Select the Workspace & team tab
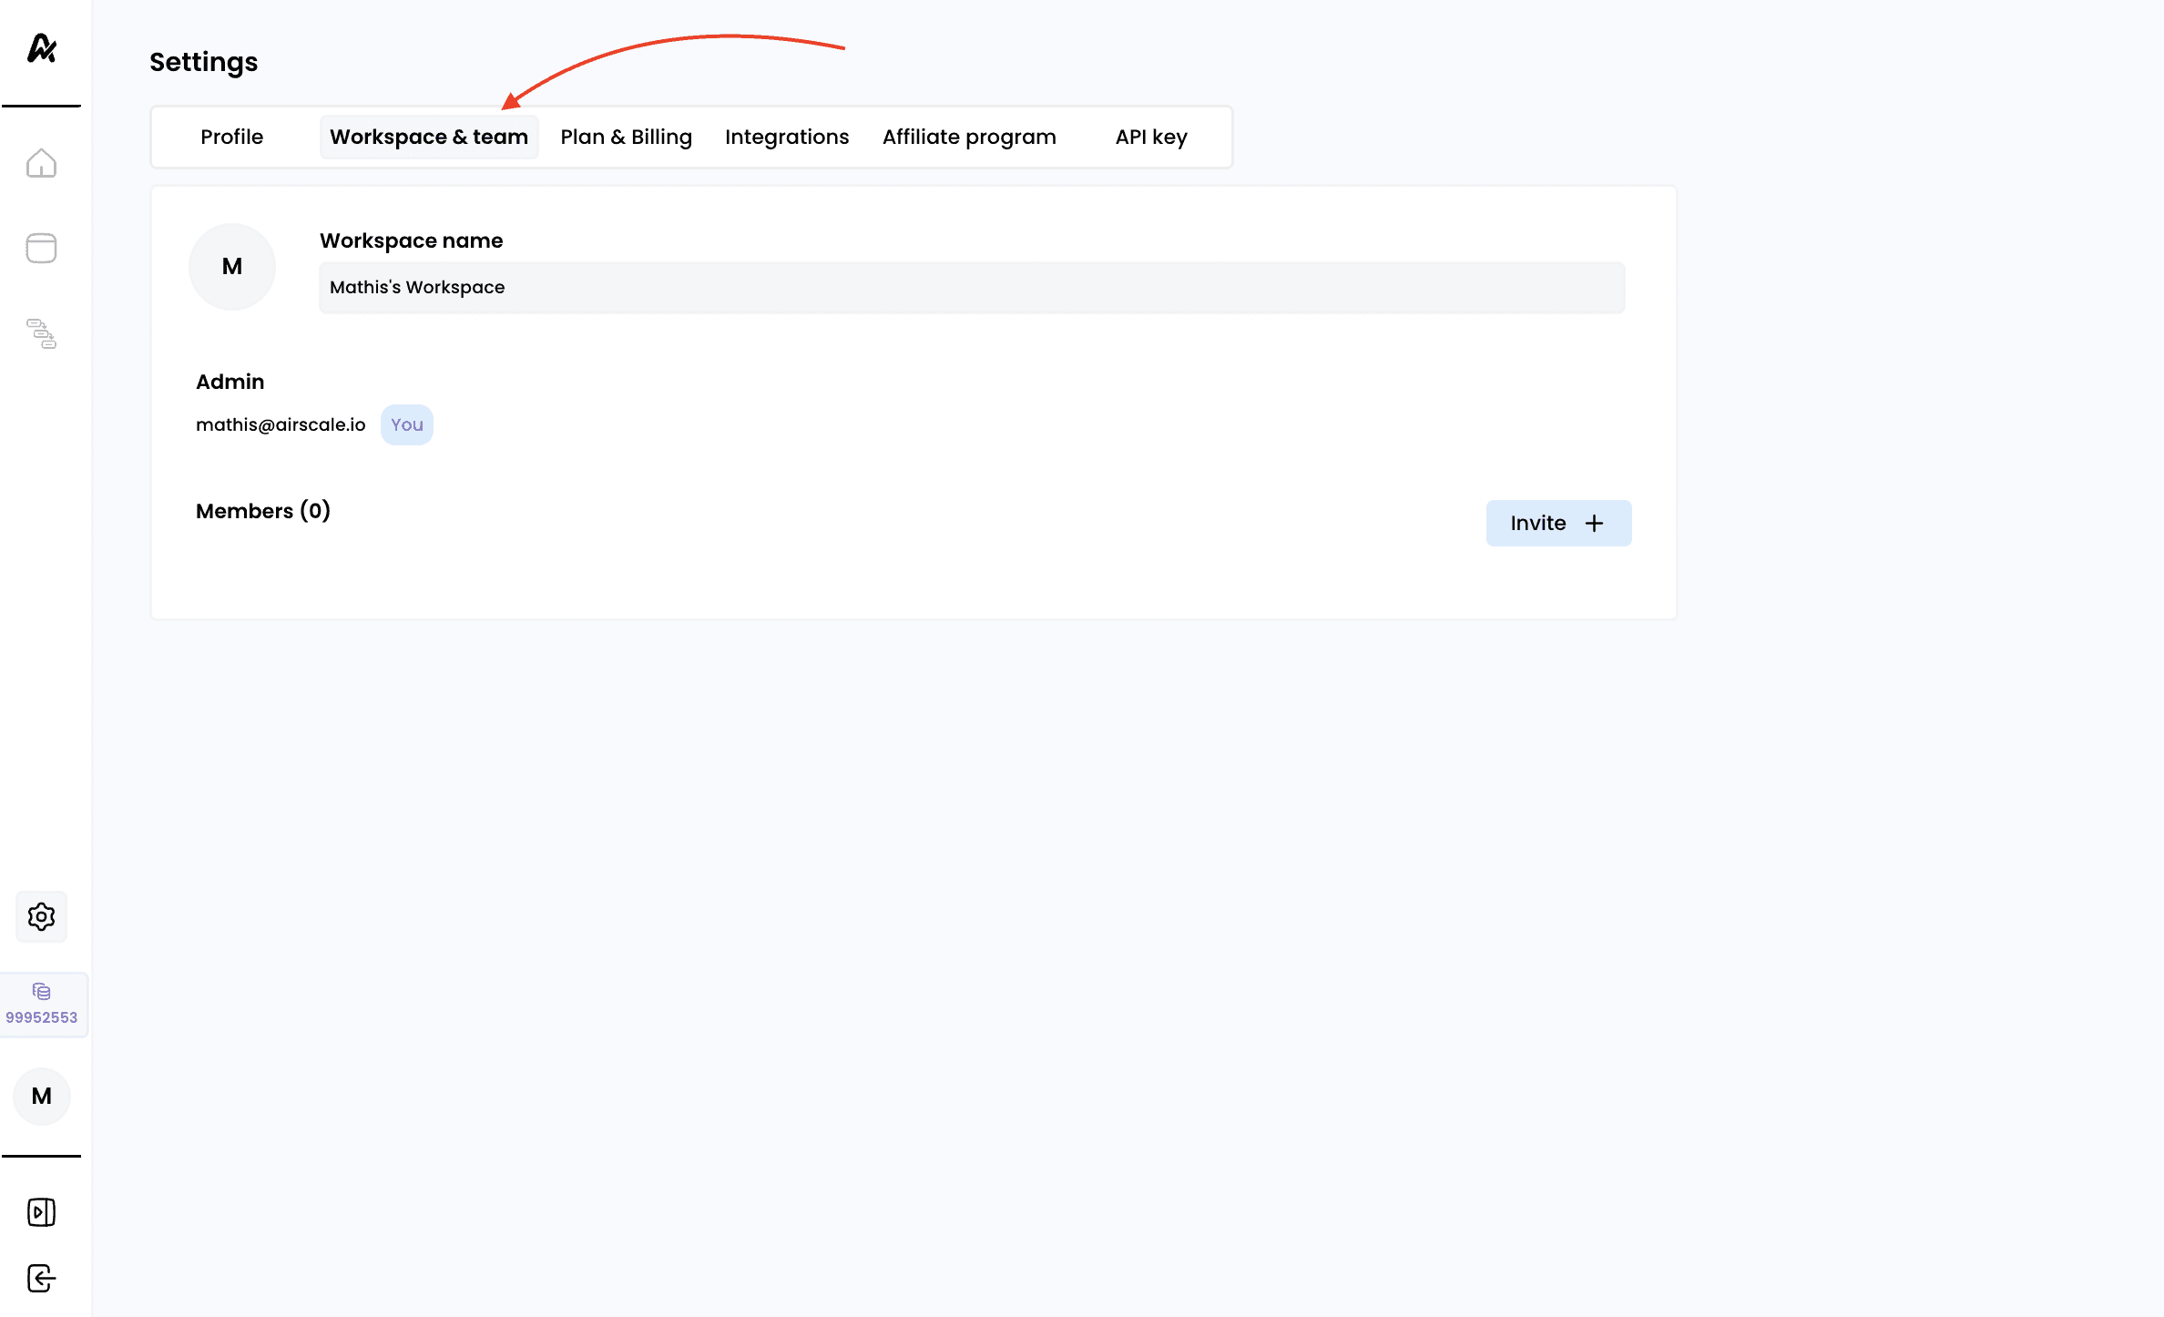Viewport: 2164px width, 1317px height. (428, 137)
